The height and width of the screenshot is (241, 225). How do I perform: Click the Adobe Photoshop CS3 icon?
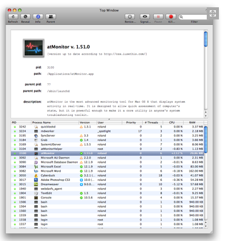[x=36, y=180]
